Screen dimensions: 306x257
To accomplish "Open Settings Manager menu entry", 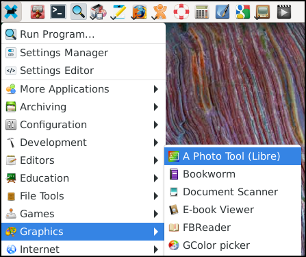I will pos(84,53).
